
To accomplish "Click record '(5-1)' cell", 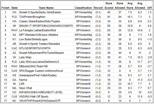I will pyautogui.click(x=98, y=12).
